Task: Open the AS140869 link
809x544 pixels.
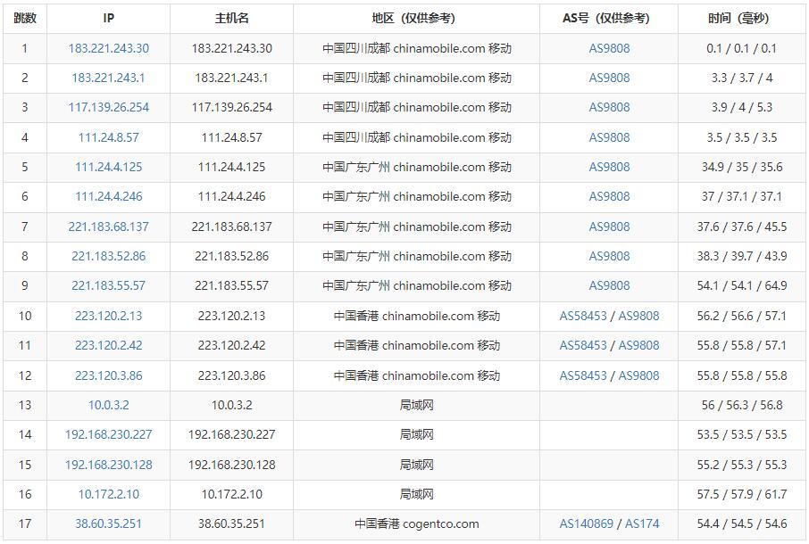Action: (x=587, y=523)
